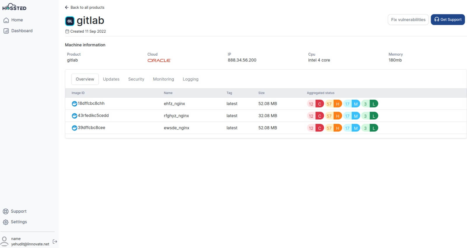This screenshot has height=248, width=467.
Task: Click green L low badge for rfghyz_nginx
Action: pyautogui.click(x=374, y=116)
